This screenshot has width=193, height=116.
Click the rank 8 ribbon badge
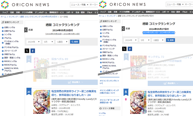click(x=126, y=92)
